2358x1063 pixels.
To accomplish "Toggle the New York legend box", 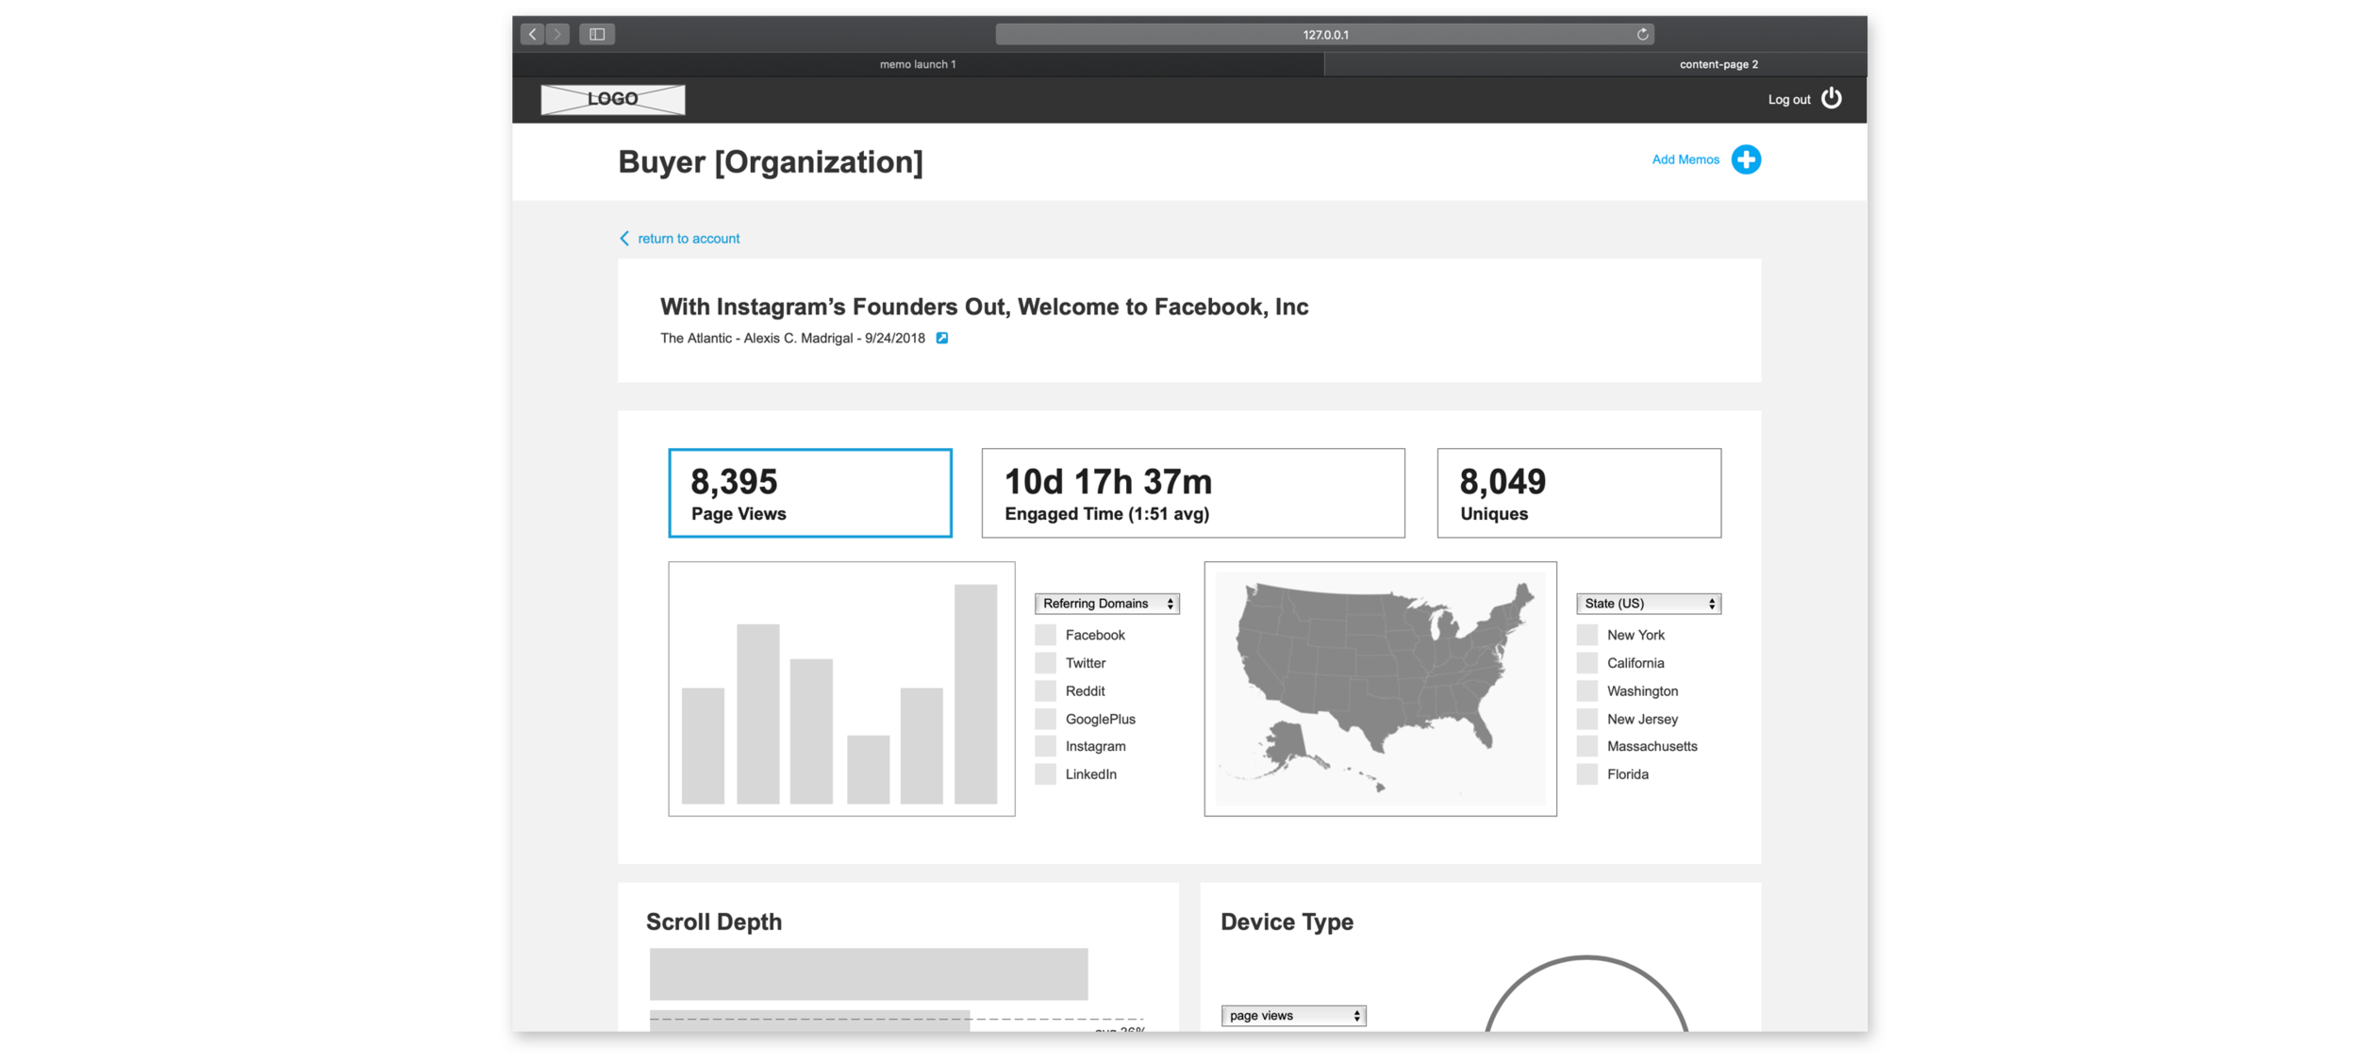I will tap(1587, 635).
